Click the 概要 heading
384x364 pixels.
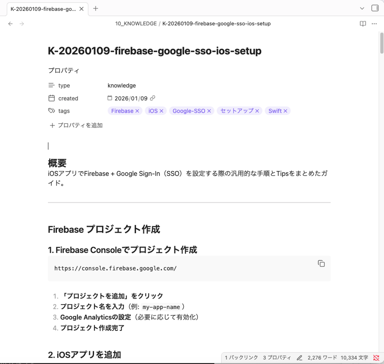(x=57, y=163)
